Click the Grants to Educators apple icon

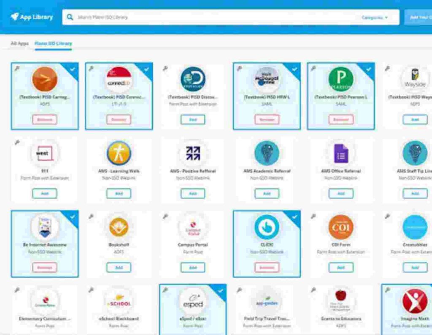[x=341, y=301]
